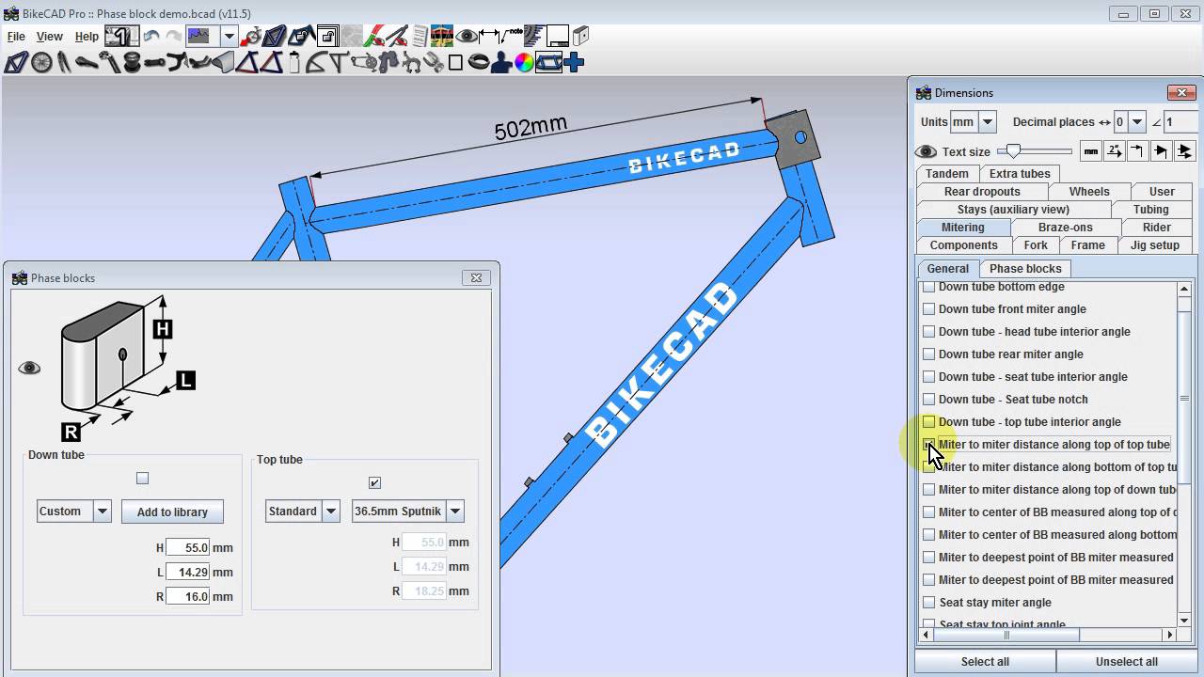Open the toolbar graph view dropdown arrow
1204x677 pixels.
pyautogui.click(x=229, y=37)
